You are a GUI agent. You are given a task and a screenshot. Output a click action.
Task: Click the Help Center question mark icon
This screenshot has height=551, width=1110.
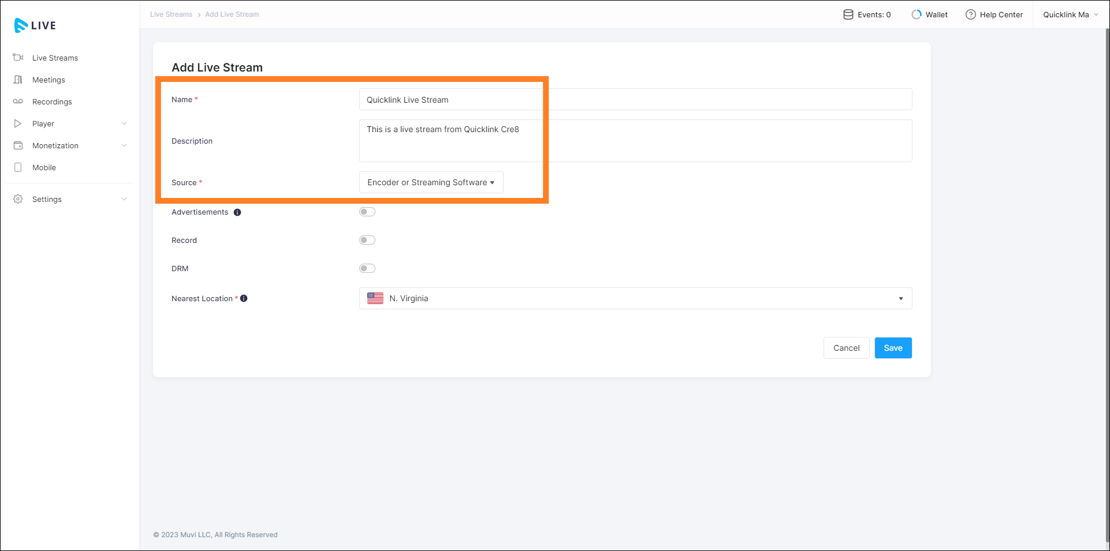pos(970,14)
